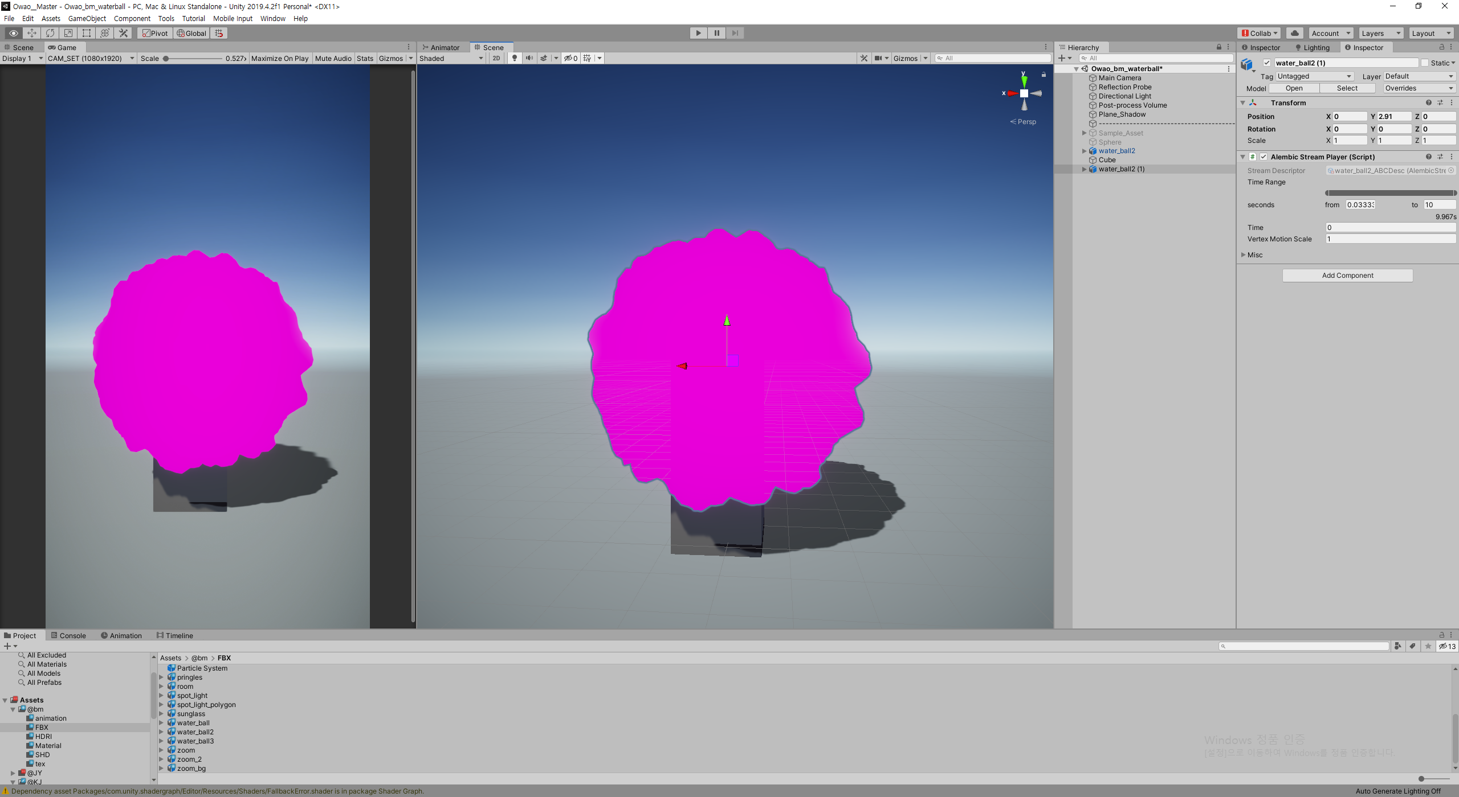Expand the Misc section
Image resolution: width=1459 pixels, height=797 pixels.
(1244, 254)
